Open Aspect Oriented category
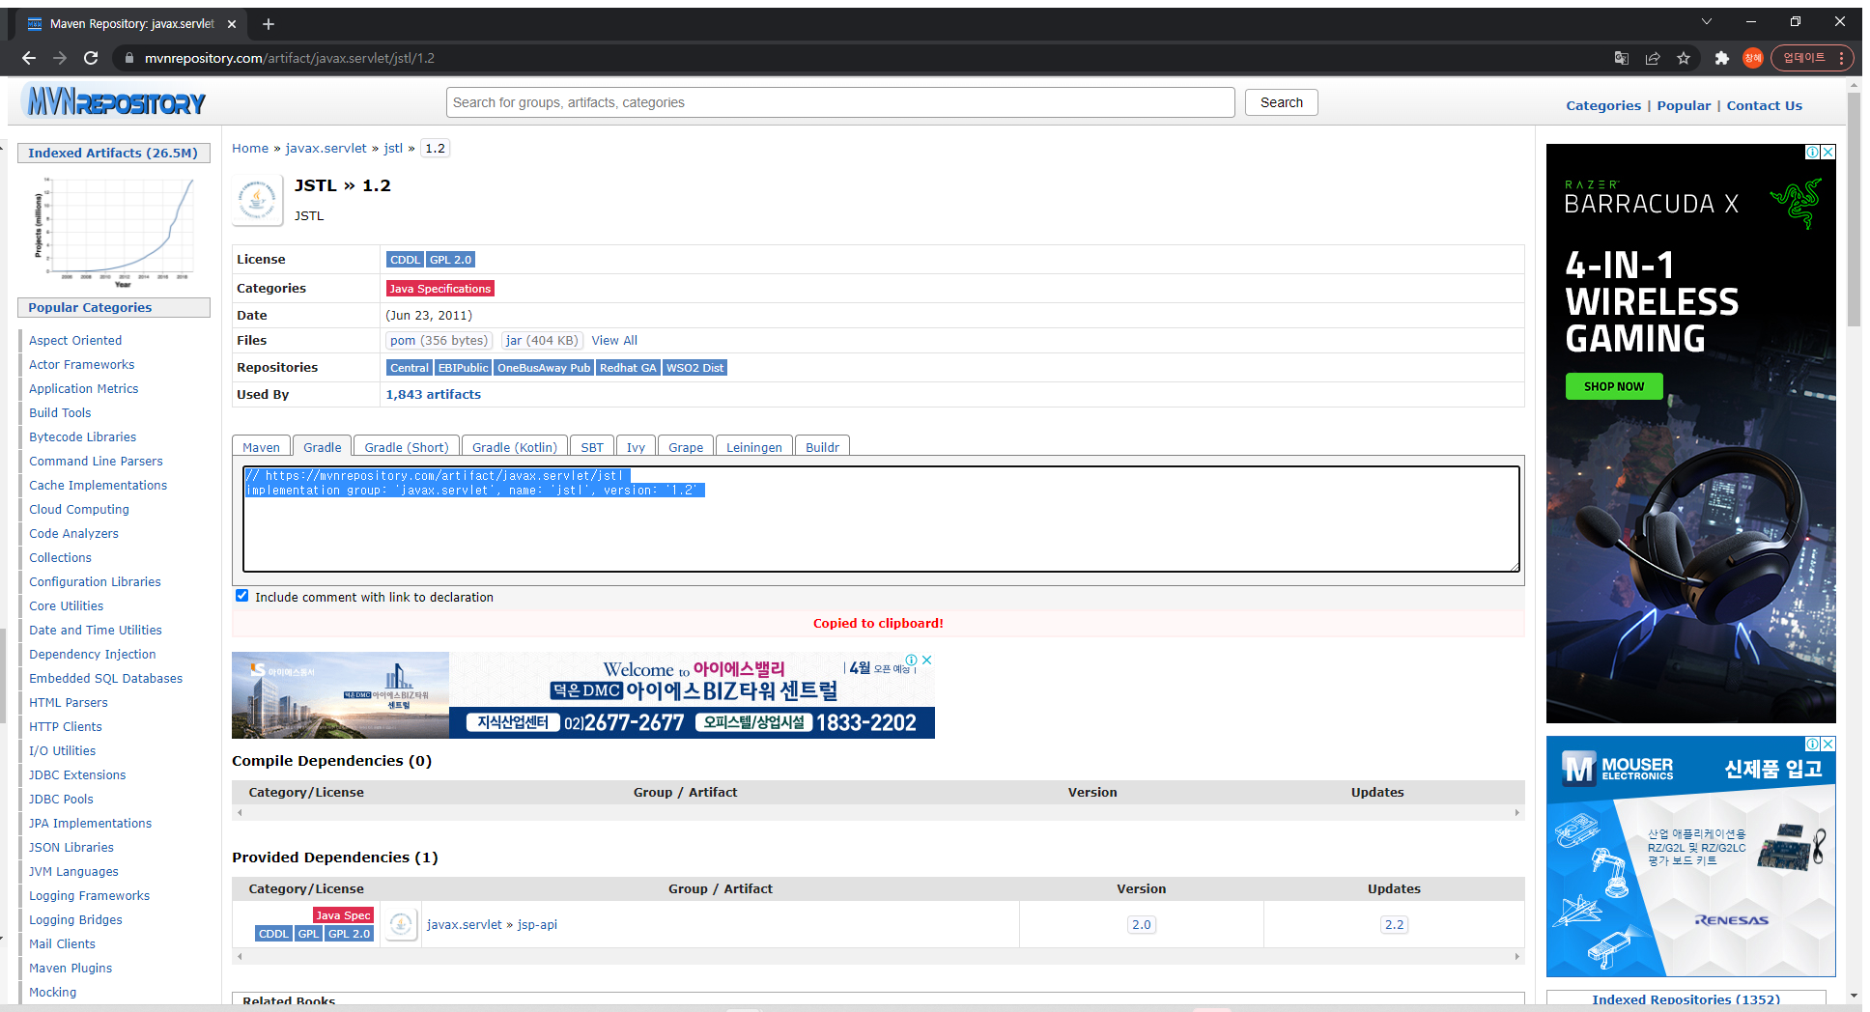1870x1012 pixels. tap(75, 340)
